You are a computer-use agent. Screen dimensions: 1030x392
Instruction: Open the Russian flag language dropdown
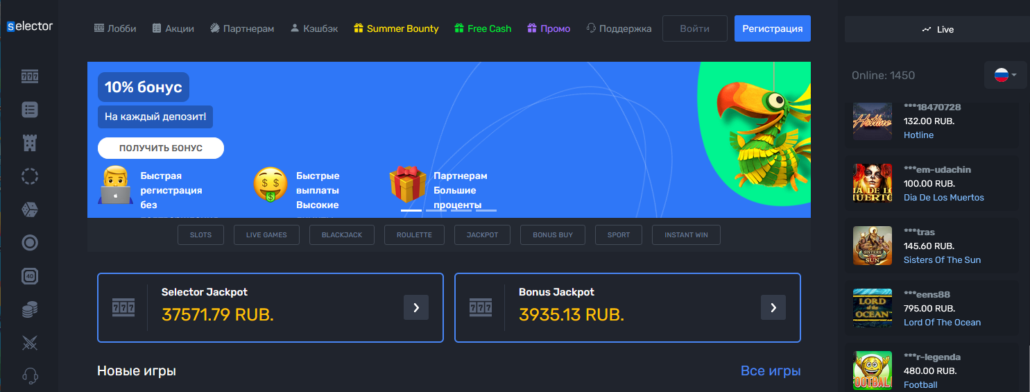point(1006,75)
